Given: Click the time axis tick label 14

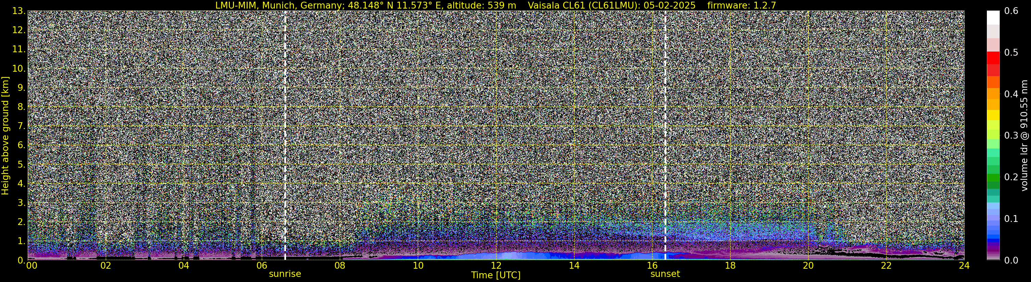Looking at the screenshot, I should point(574,266).
